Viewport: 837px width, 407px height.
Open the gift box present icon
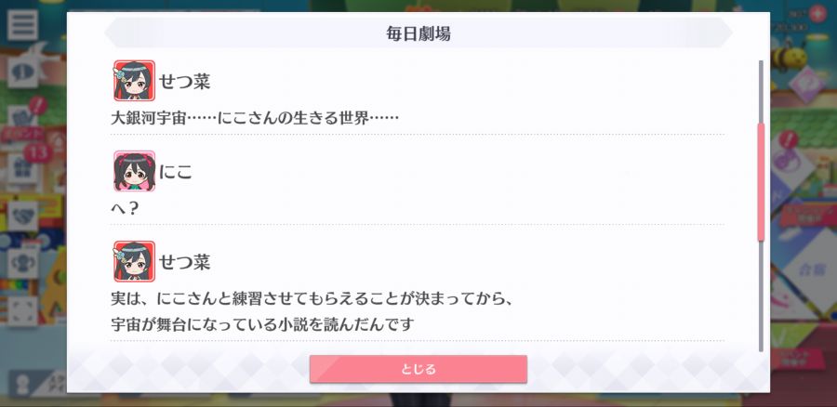point(23,168)
